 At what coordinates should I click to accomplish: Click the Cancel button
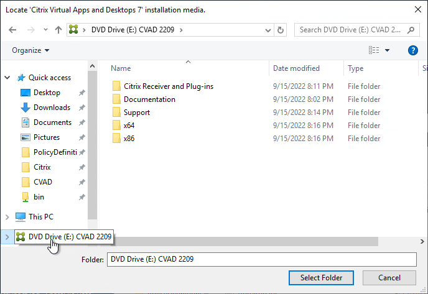coord(389,278)
